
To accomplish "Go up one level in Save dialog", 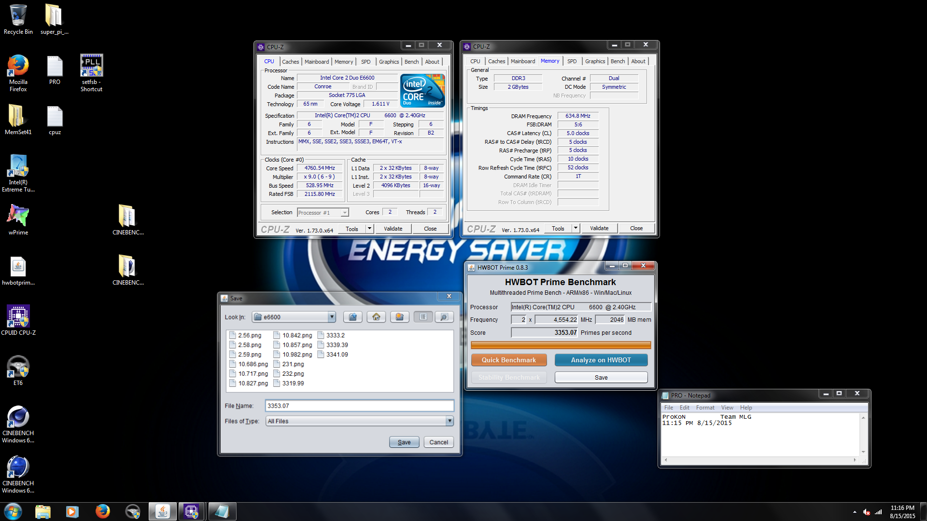I will 353,317.
